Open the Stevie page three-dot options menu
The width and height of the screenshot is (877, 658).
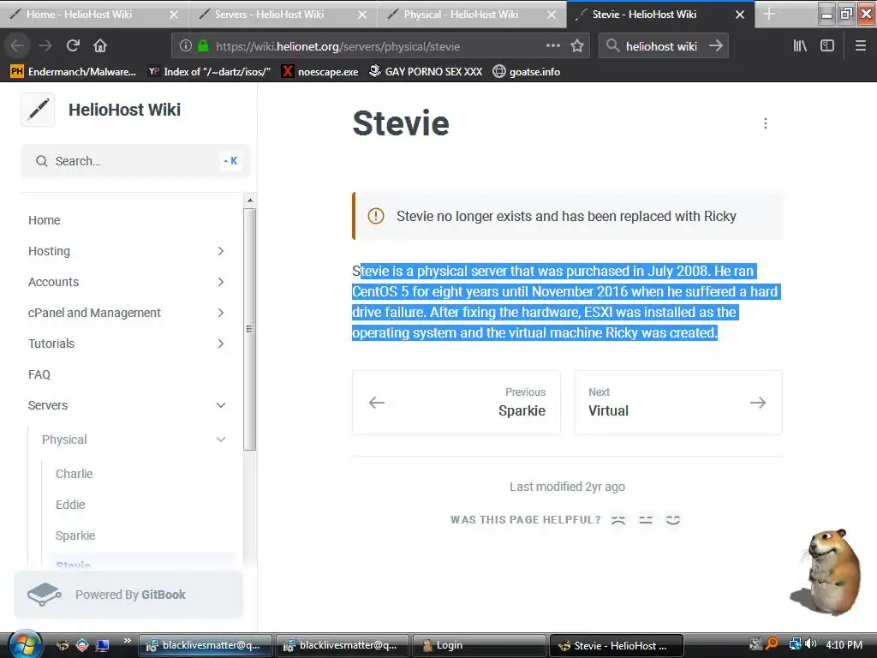click(x=766, y=123)
